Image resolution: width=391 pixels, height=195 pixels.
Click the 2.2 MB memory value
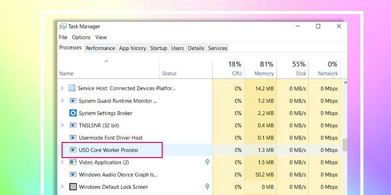coord(266,113)
